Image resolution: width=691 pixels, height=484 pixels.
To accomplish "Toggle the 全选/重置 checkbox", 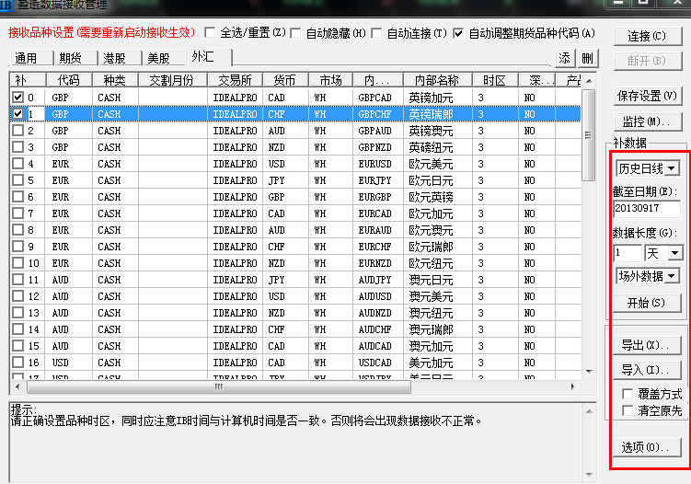I will pos(210,33).
